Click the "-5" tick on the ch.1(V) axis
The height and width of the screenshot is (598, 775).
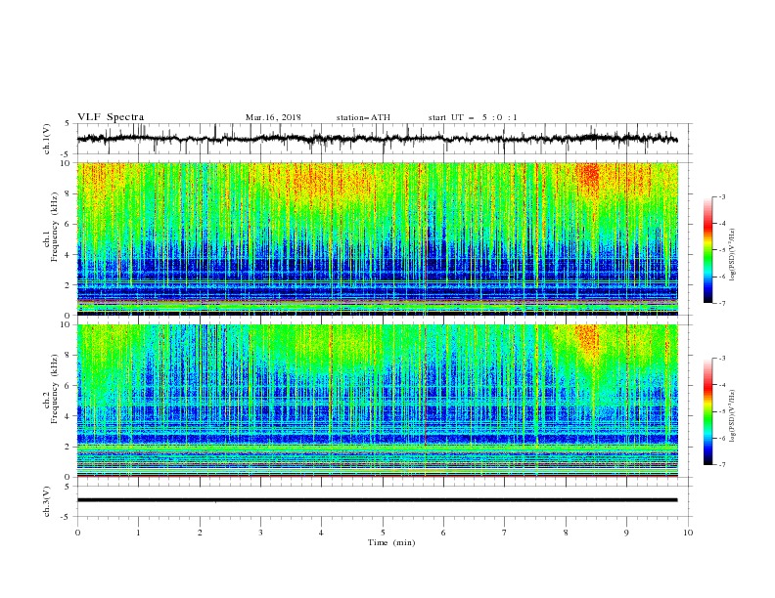67,154
